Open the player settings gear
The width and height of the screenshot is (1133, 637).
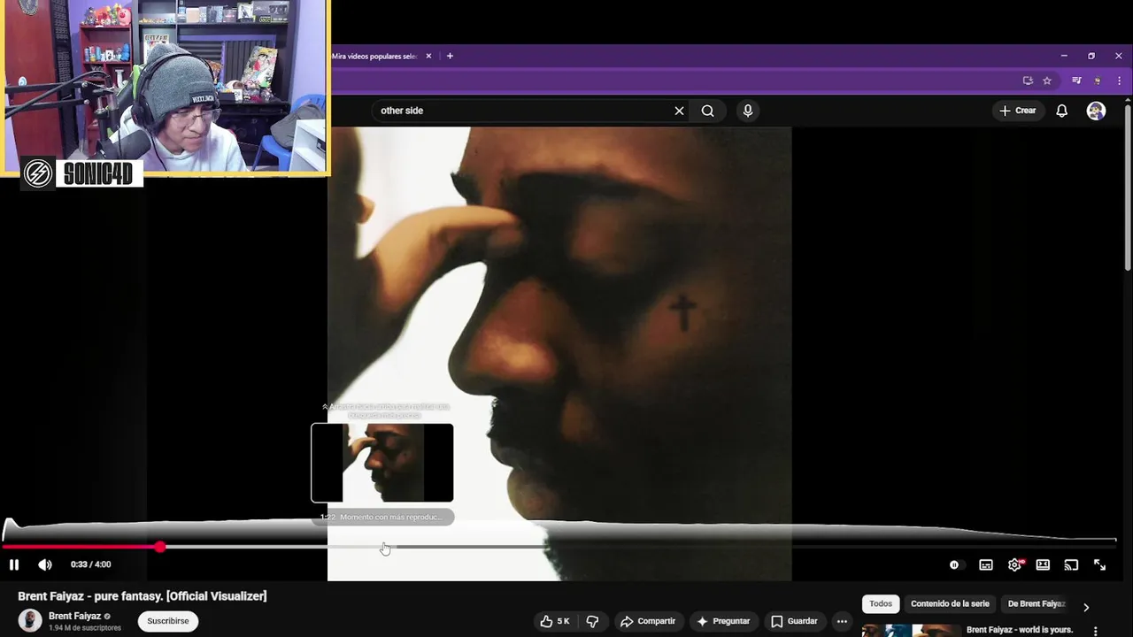pos(1014,564)
